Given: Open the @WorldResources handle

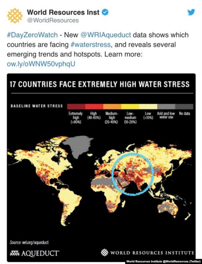Looking at the screenshot, I should (53, 21).
